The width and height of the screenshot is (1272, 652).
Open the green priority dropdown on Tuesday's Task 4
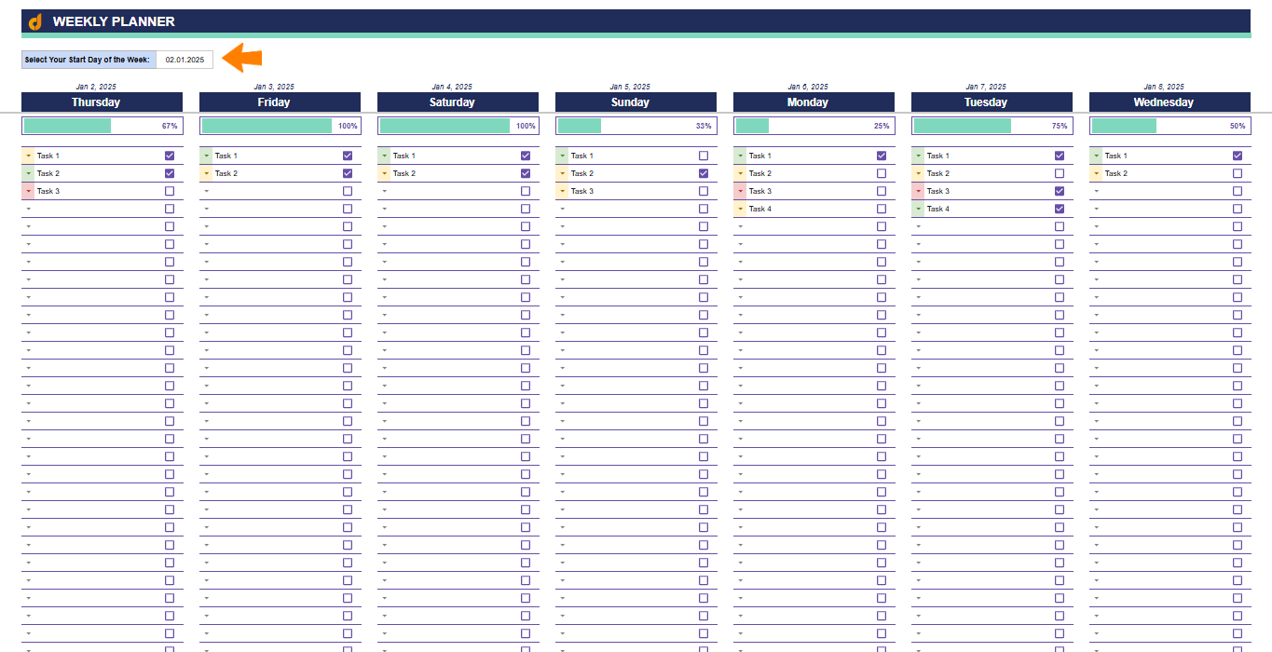click(918, 209)
